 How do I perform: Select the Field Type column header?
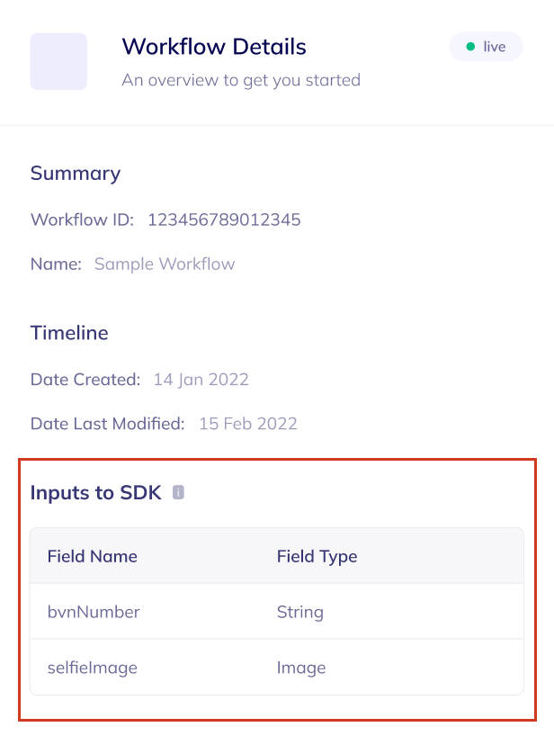317,556
